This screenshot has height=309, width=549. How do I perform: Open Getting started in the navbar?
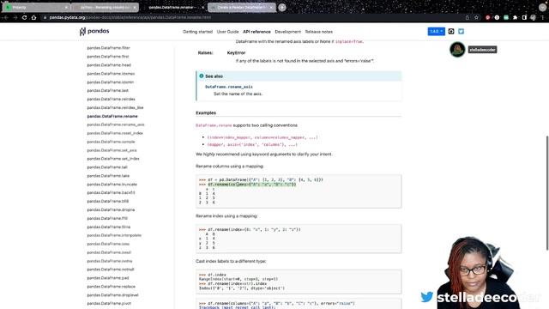(x=197, y=32)
